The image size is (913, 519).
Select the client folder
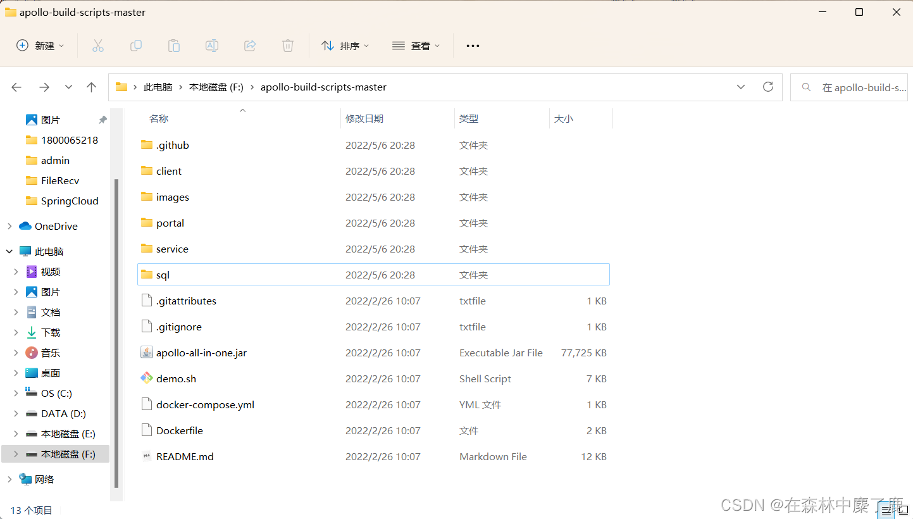169,171
